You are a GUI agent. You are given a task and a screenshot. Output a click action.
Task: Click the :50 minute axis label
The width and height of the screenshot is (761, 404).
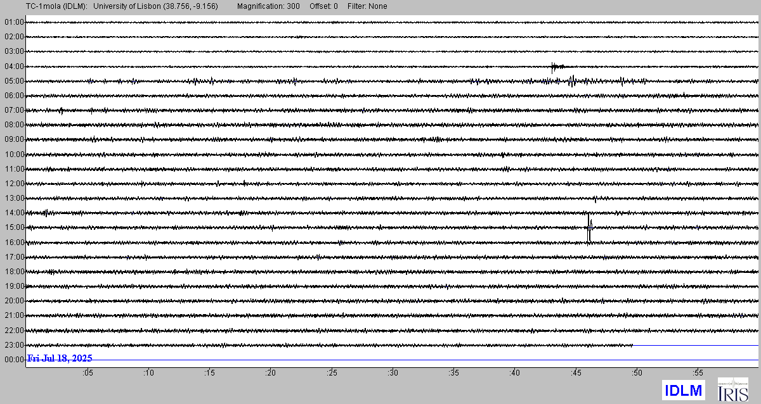click(x=636, y=373)
